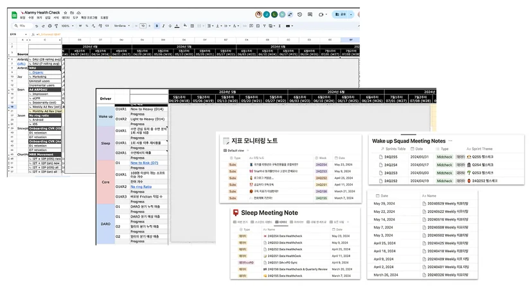Toggle bold formatting in Sheets toolbar
Screen dimensions: 532x286
point(157,26)
